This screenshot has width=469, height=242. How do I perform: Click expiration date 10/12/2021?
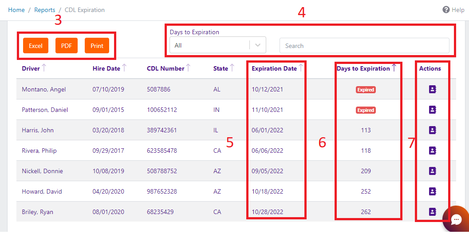268,89
